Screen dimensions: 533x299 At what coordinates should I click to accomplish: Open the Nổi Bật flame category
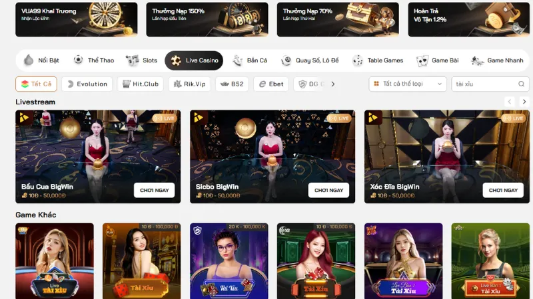point(41,60)
